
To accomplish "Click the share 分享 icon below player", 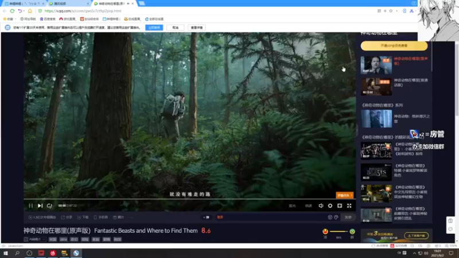I will point(67,217).
